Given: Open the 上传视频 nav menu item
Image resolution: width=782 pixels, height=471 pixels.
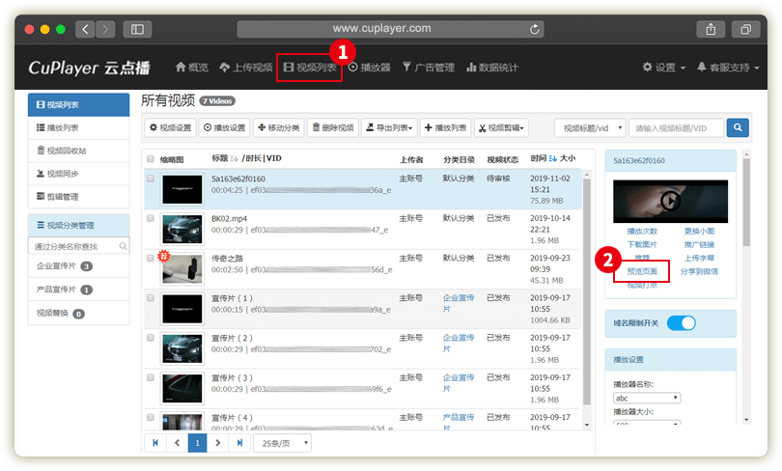Looking at the screenshot, I should [246, 68].
